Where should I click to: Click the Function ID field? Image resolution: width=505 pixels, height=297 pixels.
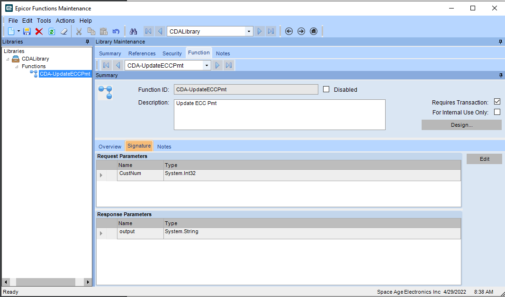tap(246, 89)
